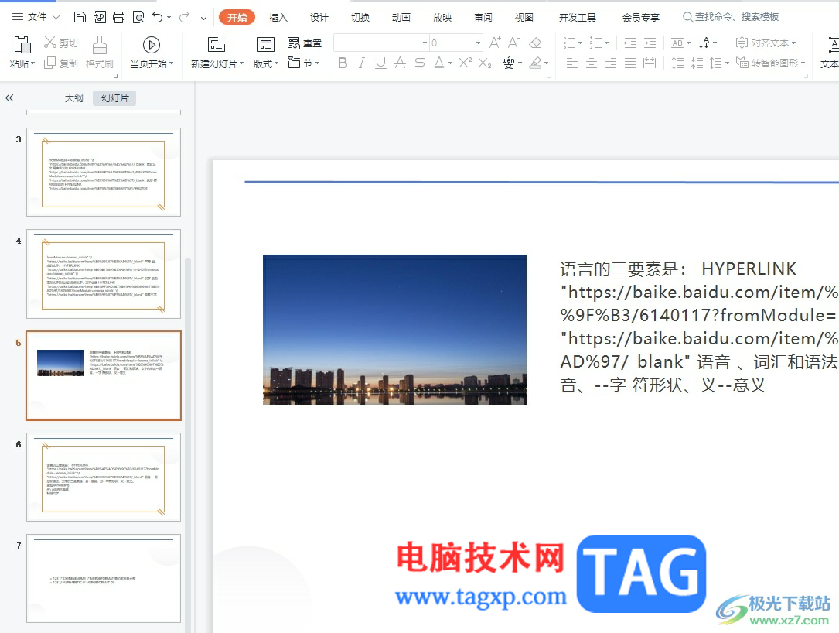Open the File (文件) menu dropdown arrow
Viewport: 839px width, 633px height.
tap(56, 17)
